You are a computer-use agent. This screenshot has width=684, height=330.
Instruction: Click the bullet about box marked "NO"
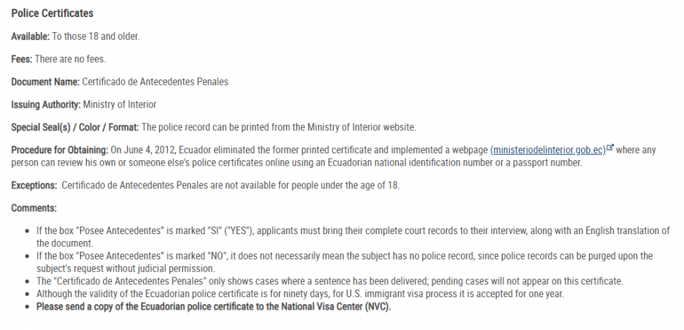345,262
